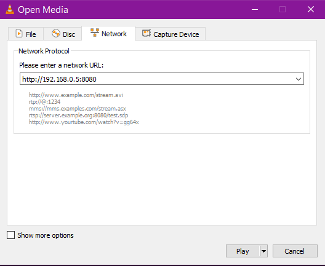Expand the network URL history dropdown
Viewport: 325px width, 266px height.
299,79
